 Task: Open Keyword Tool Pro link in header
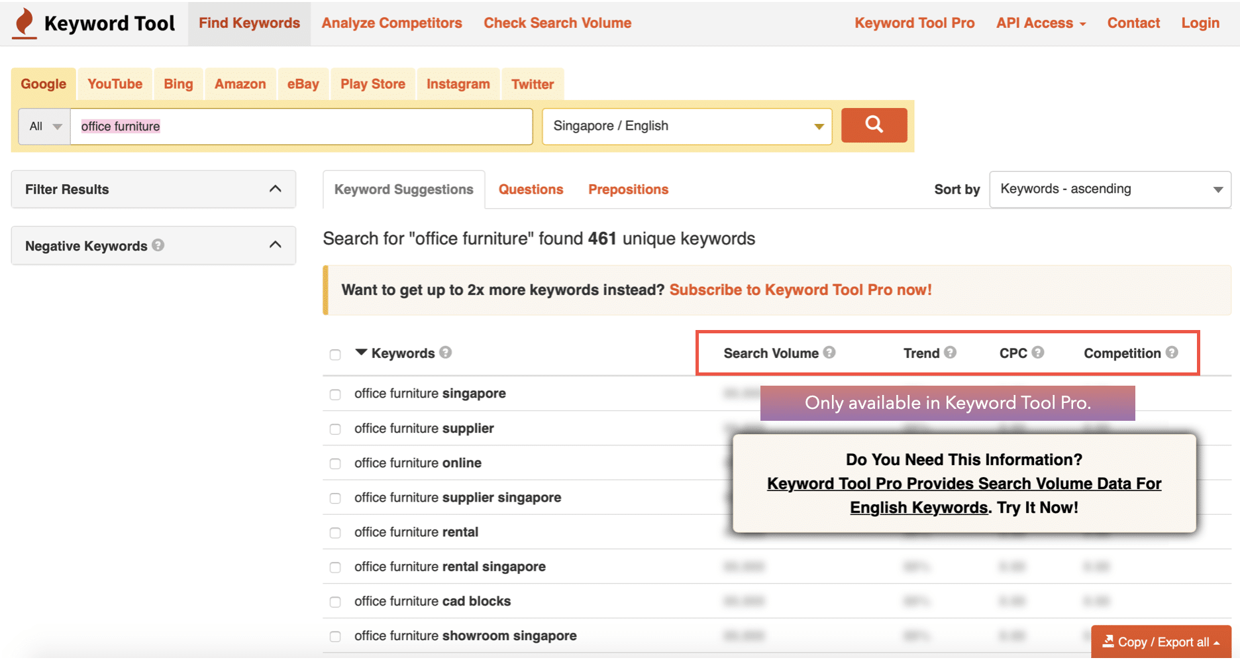click(914, 23)
